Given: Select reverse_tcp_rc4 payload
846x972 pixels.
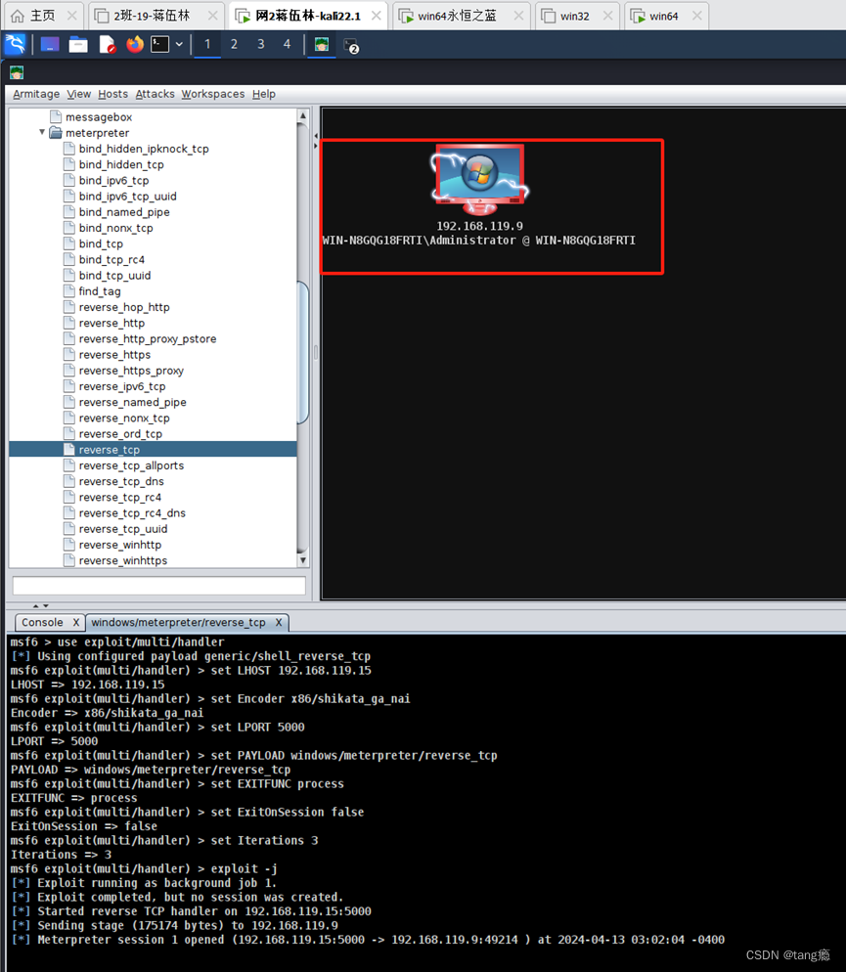Looking at the screenshot, I should tap(119, 497).
